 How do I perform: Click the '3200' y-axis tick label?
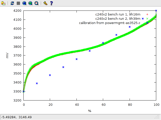click(x=17, y=100)
